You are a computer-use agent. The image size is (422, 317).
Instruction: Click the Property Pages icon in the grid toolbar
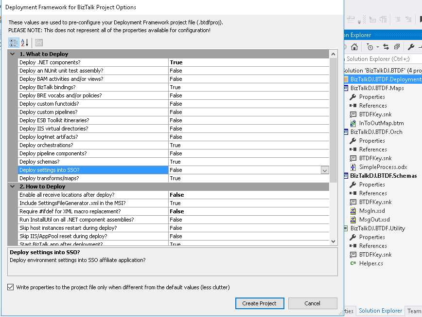(x=38, y=42)
